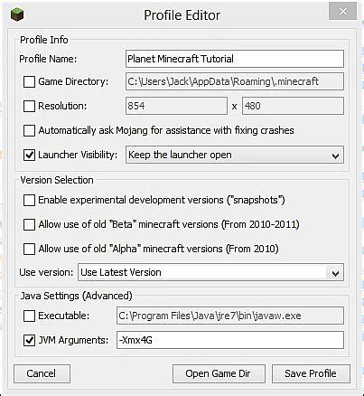Tick the Mojang crash assistance checkbox
The width and height of the screenshot is (364, 396).
[x=29, y=130]
